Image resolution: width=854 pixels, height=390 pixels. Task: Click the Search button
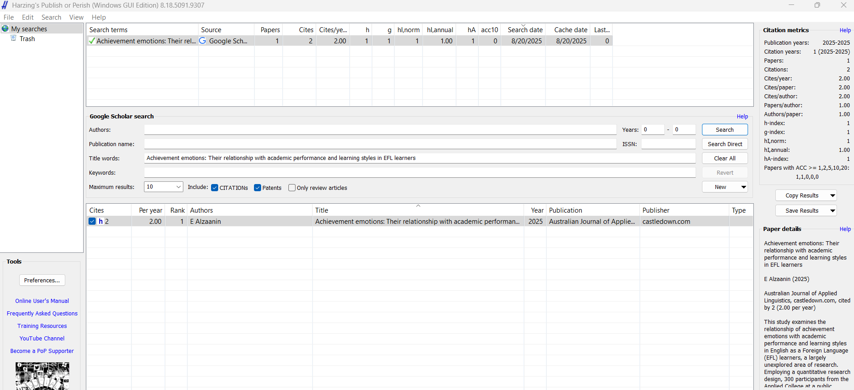pyautogui.click(x=725, y=130)
